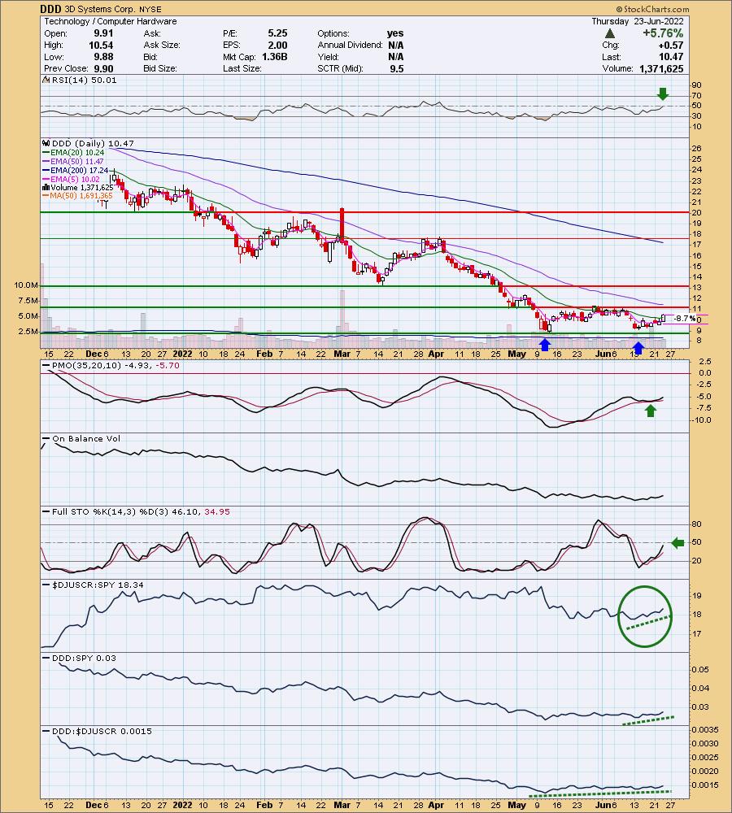Click the StockCharts.com attribution text
The width and height of the screenshot is (732, 813).
coord(652,9)
